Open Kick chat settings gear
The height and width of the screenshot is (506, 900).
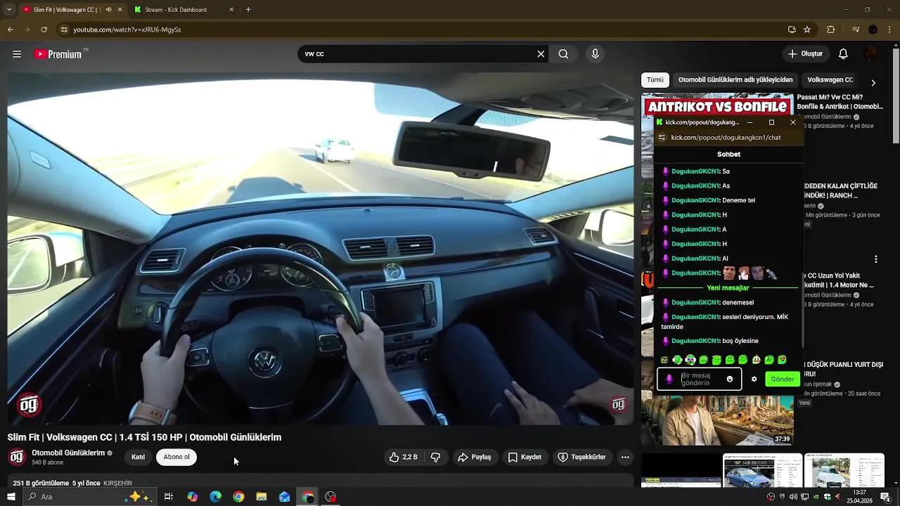tap(754, 379)
